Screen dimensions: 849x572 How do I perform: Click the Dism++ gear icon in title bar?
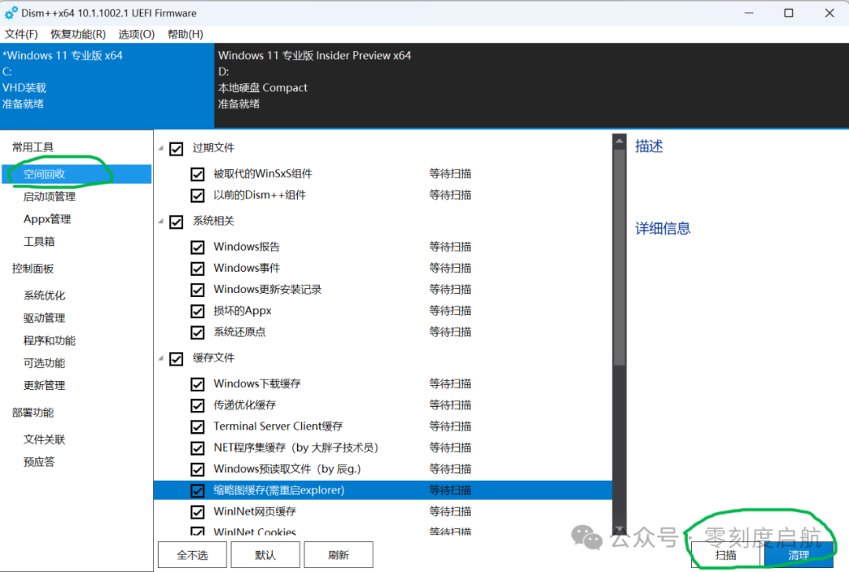(11, 13)
